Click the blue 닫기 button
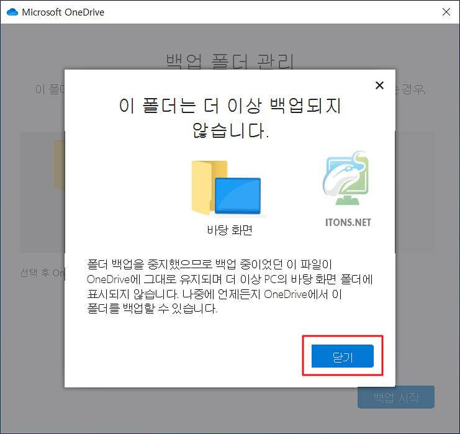This screenshot has height=434, width=460. pyautogui.click(x=342, y=356)
